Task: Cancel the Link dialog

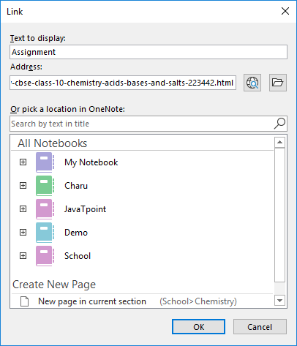Action: click(260, 327)
